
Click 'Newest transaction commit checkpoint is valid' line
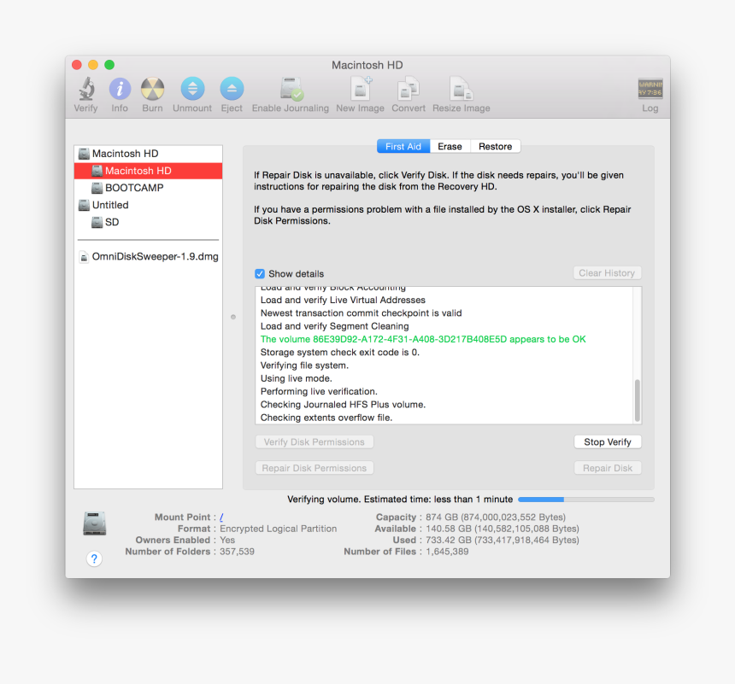(x=361, y=313)
